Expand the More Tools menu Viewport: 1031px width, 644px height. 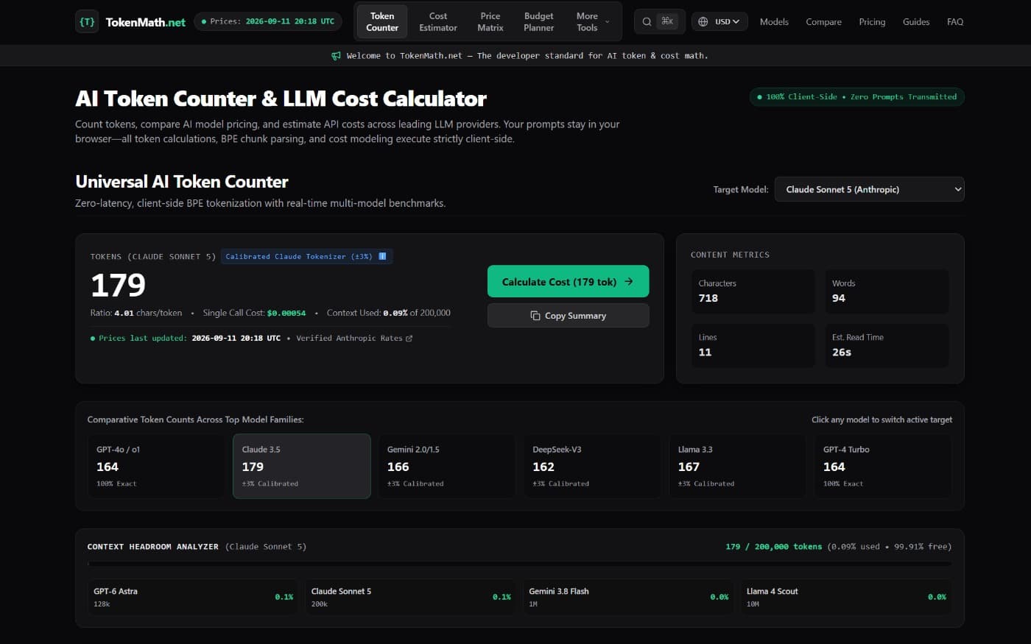(592, 21)
